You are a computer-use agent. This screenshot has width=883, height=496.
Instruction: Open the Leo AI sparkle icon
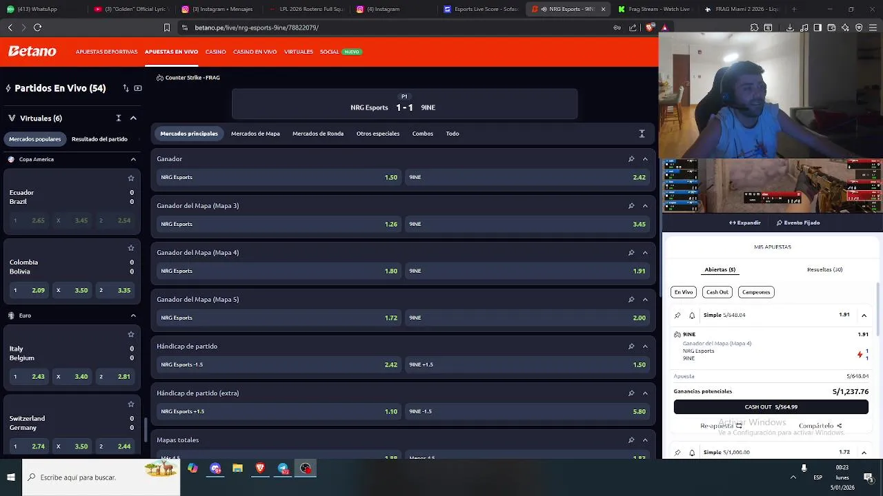click(845, 28)
